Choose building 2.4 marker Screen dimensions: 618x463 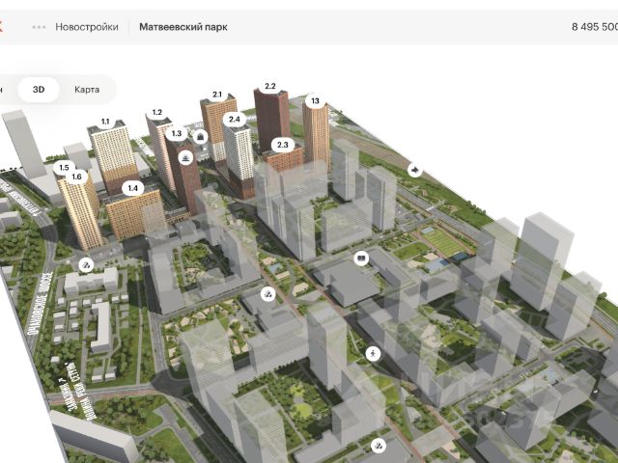(x=234, y=119)
